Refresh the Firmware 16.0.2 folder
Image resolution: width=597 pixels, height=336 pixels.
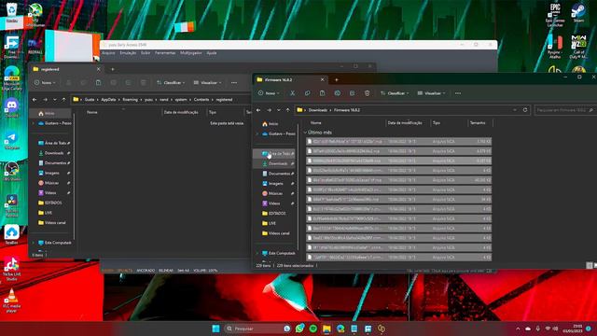(x=525, y=110)
